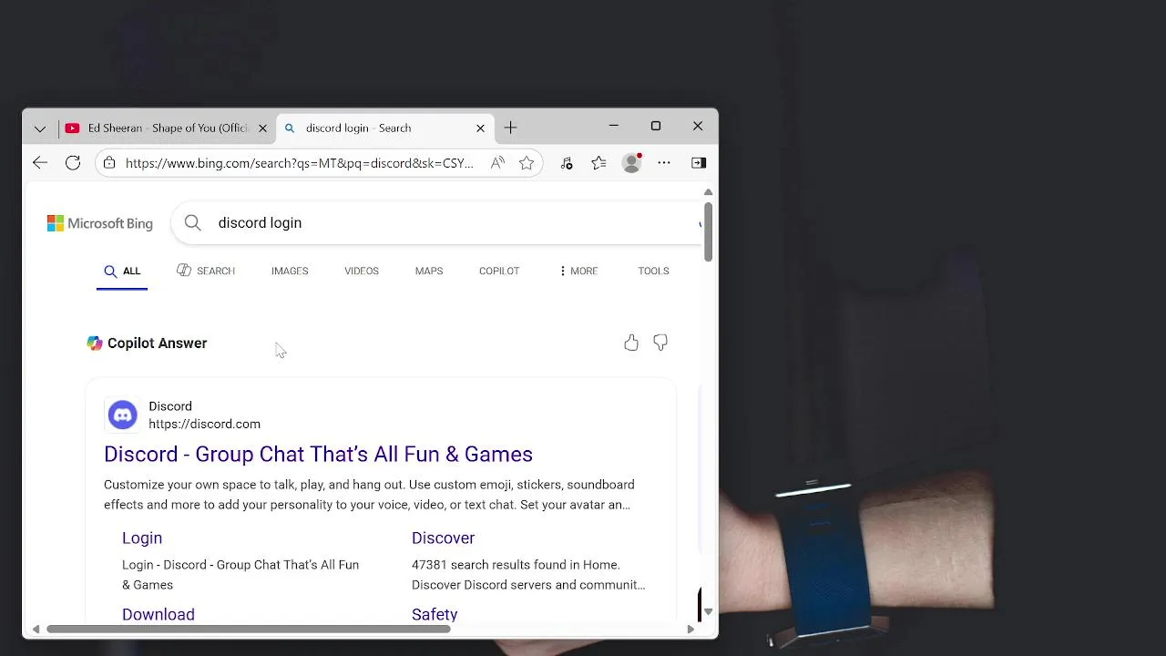This screenshot has height=656, width=1166.
Task: Click the search magnifier icon in Bing box
Action: pyautogui.click(x=192, y=222)
